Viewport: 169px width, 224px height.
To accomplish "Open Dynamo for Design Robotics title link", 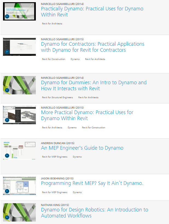I will pyautogui.click(x=95, y=213).
